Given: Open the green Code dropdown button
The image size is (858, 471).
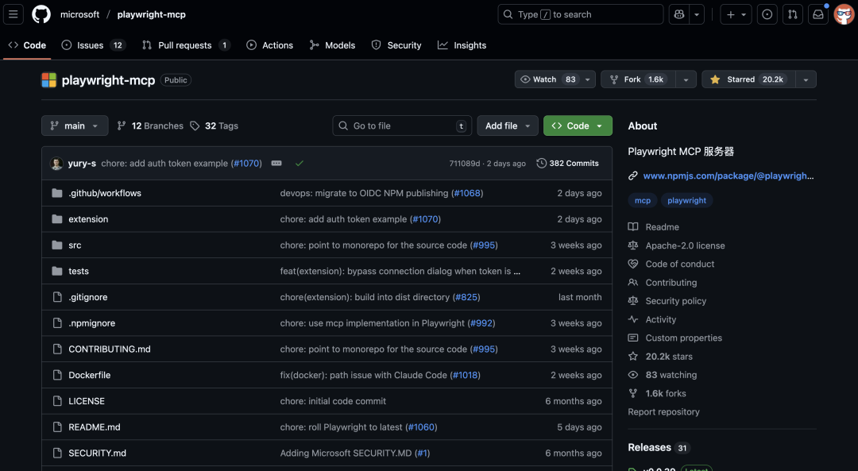Looking at the screenshot, I should click(x=578, y=125).
